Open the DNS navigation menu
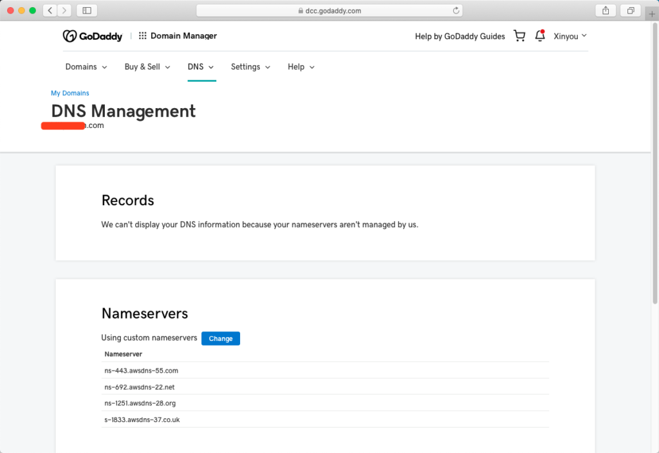The width and height of the screenshot is (659, 453). tap(201, 67)
